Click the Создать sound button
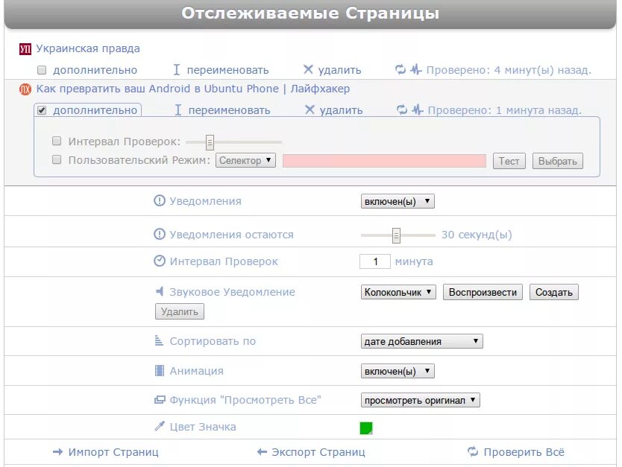Screen dimensions: 622x467 pos(554,292)
